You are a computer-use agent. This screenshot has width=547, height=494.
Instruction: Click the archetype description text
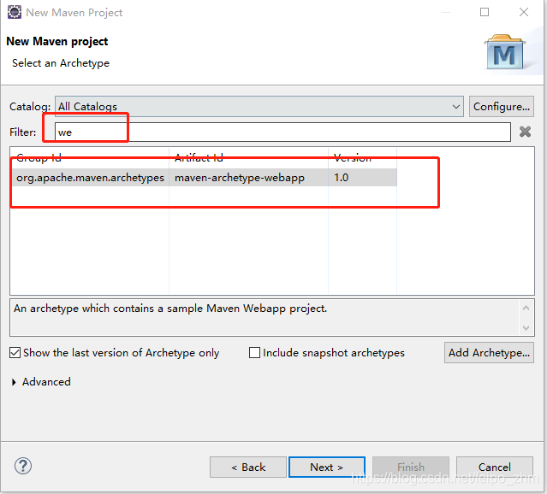(170, 309)
